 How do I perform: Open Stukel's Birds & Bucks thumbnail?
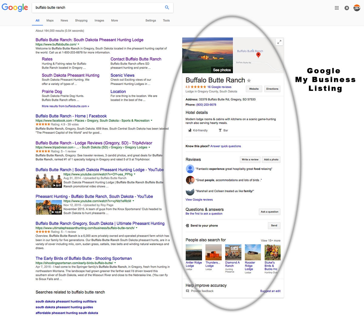coord(272,252)
